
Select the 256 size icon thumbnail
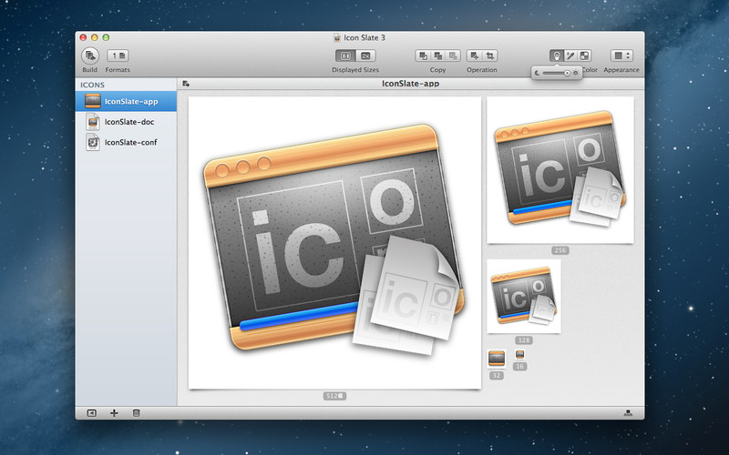tap(560, 170)
